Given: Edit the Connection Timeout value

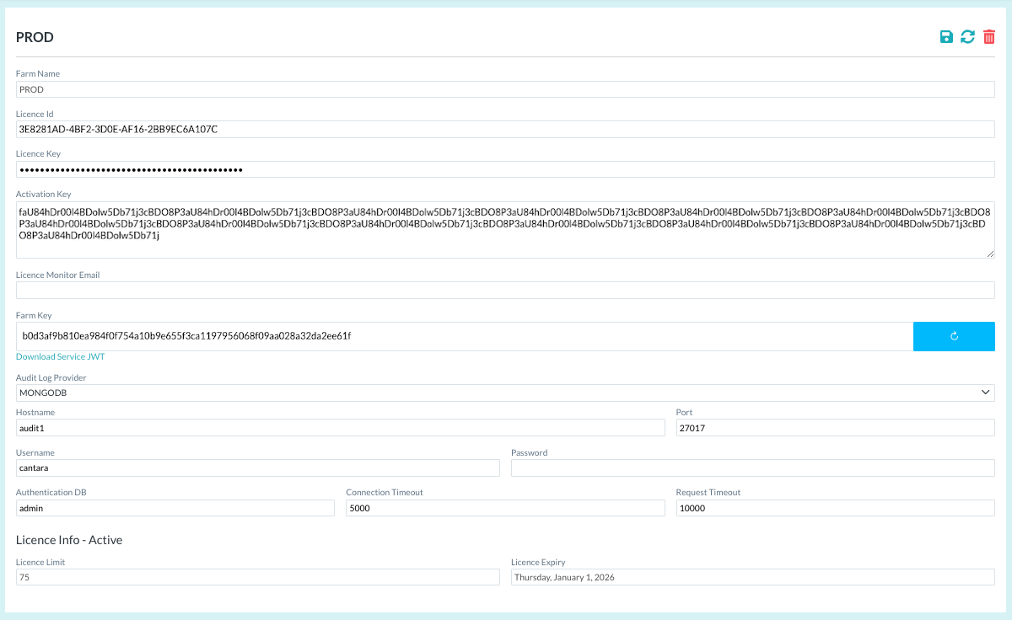Looking at the screenshot, I should [x=505, y=508].
